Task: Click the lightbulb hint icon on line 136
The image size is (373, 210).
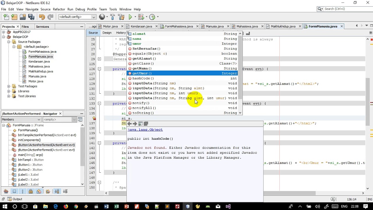Action: point(94,118)
